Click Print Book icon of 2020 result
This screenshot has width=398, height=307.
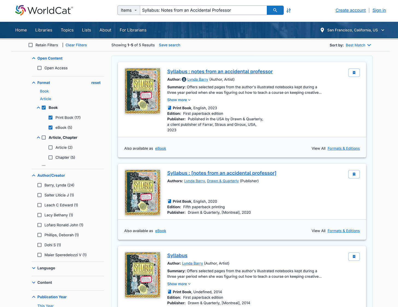coord(169,201)
